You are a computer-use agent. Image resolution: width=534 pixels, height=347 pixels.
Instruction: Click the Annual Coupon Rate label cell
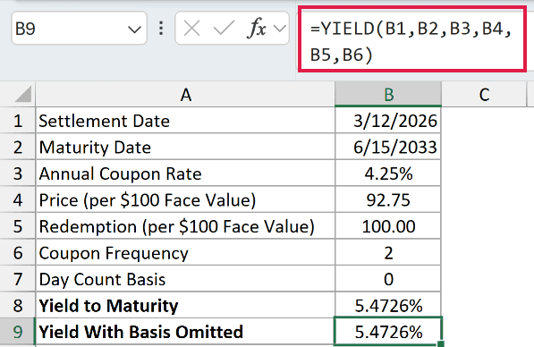coord(185,173)
